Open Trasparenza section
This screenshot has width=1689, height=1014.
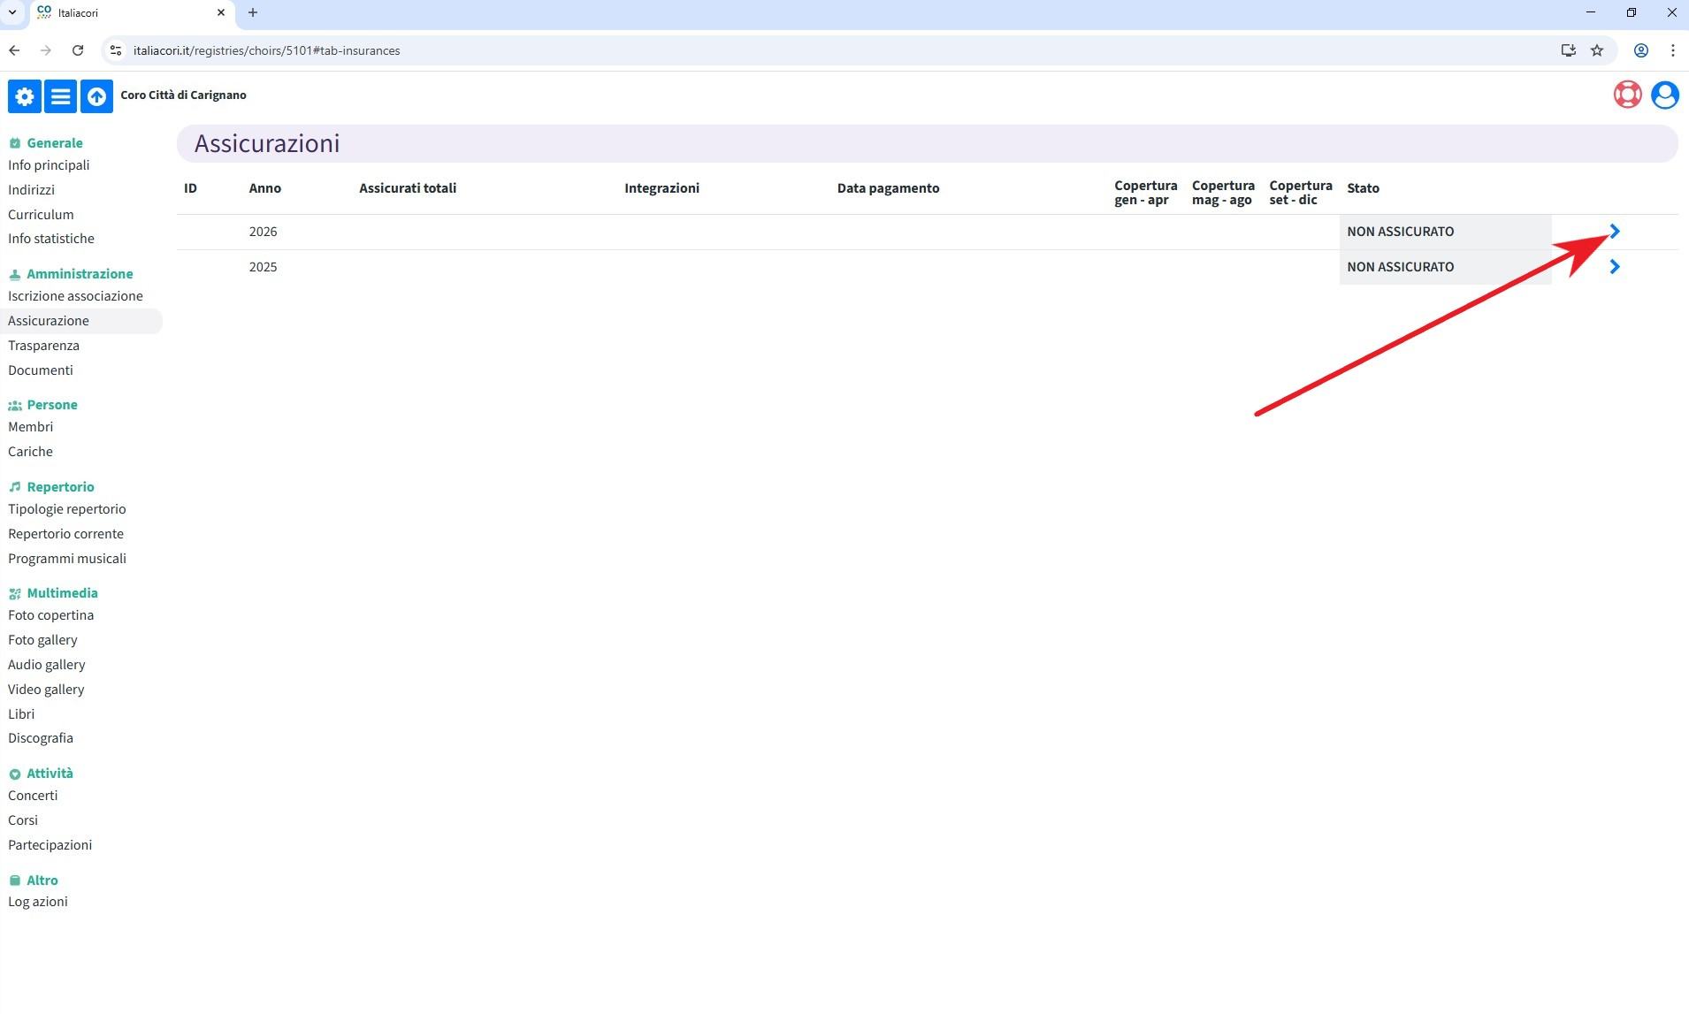coord(43,346)
